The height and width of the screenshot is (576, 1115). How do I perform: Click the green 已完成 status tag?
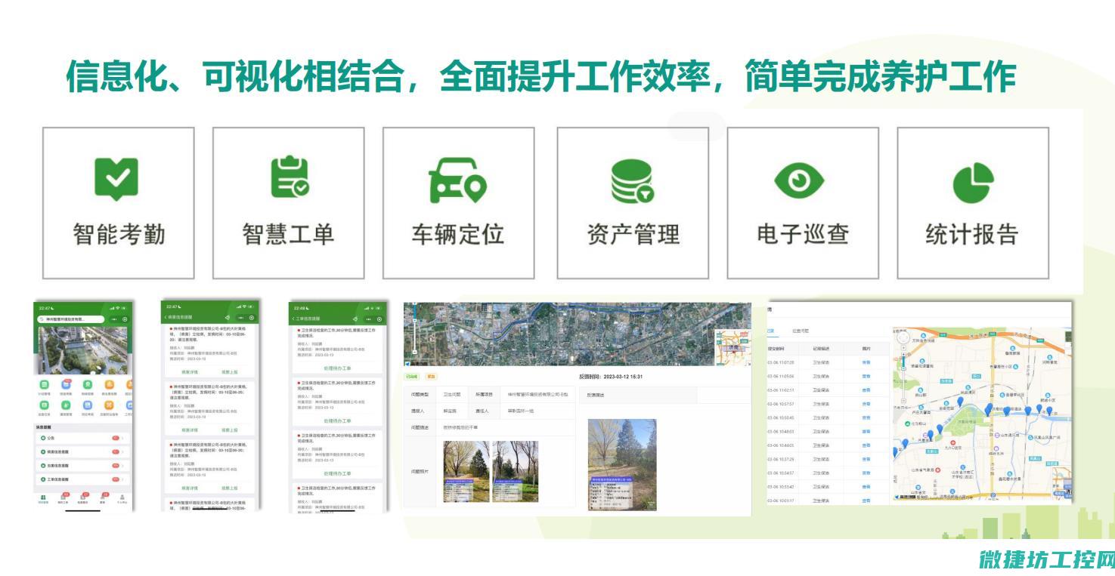pos(411,376)
